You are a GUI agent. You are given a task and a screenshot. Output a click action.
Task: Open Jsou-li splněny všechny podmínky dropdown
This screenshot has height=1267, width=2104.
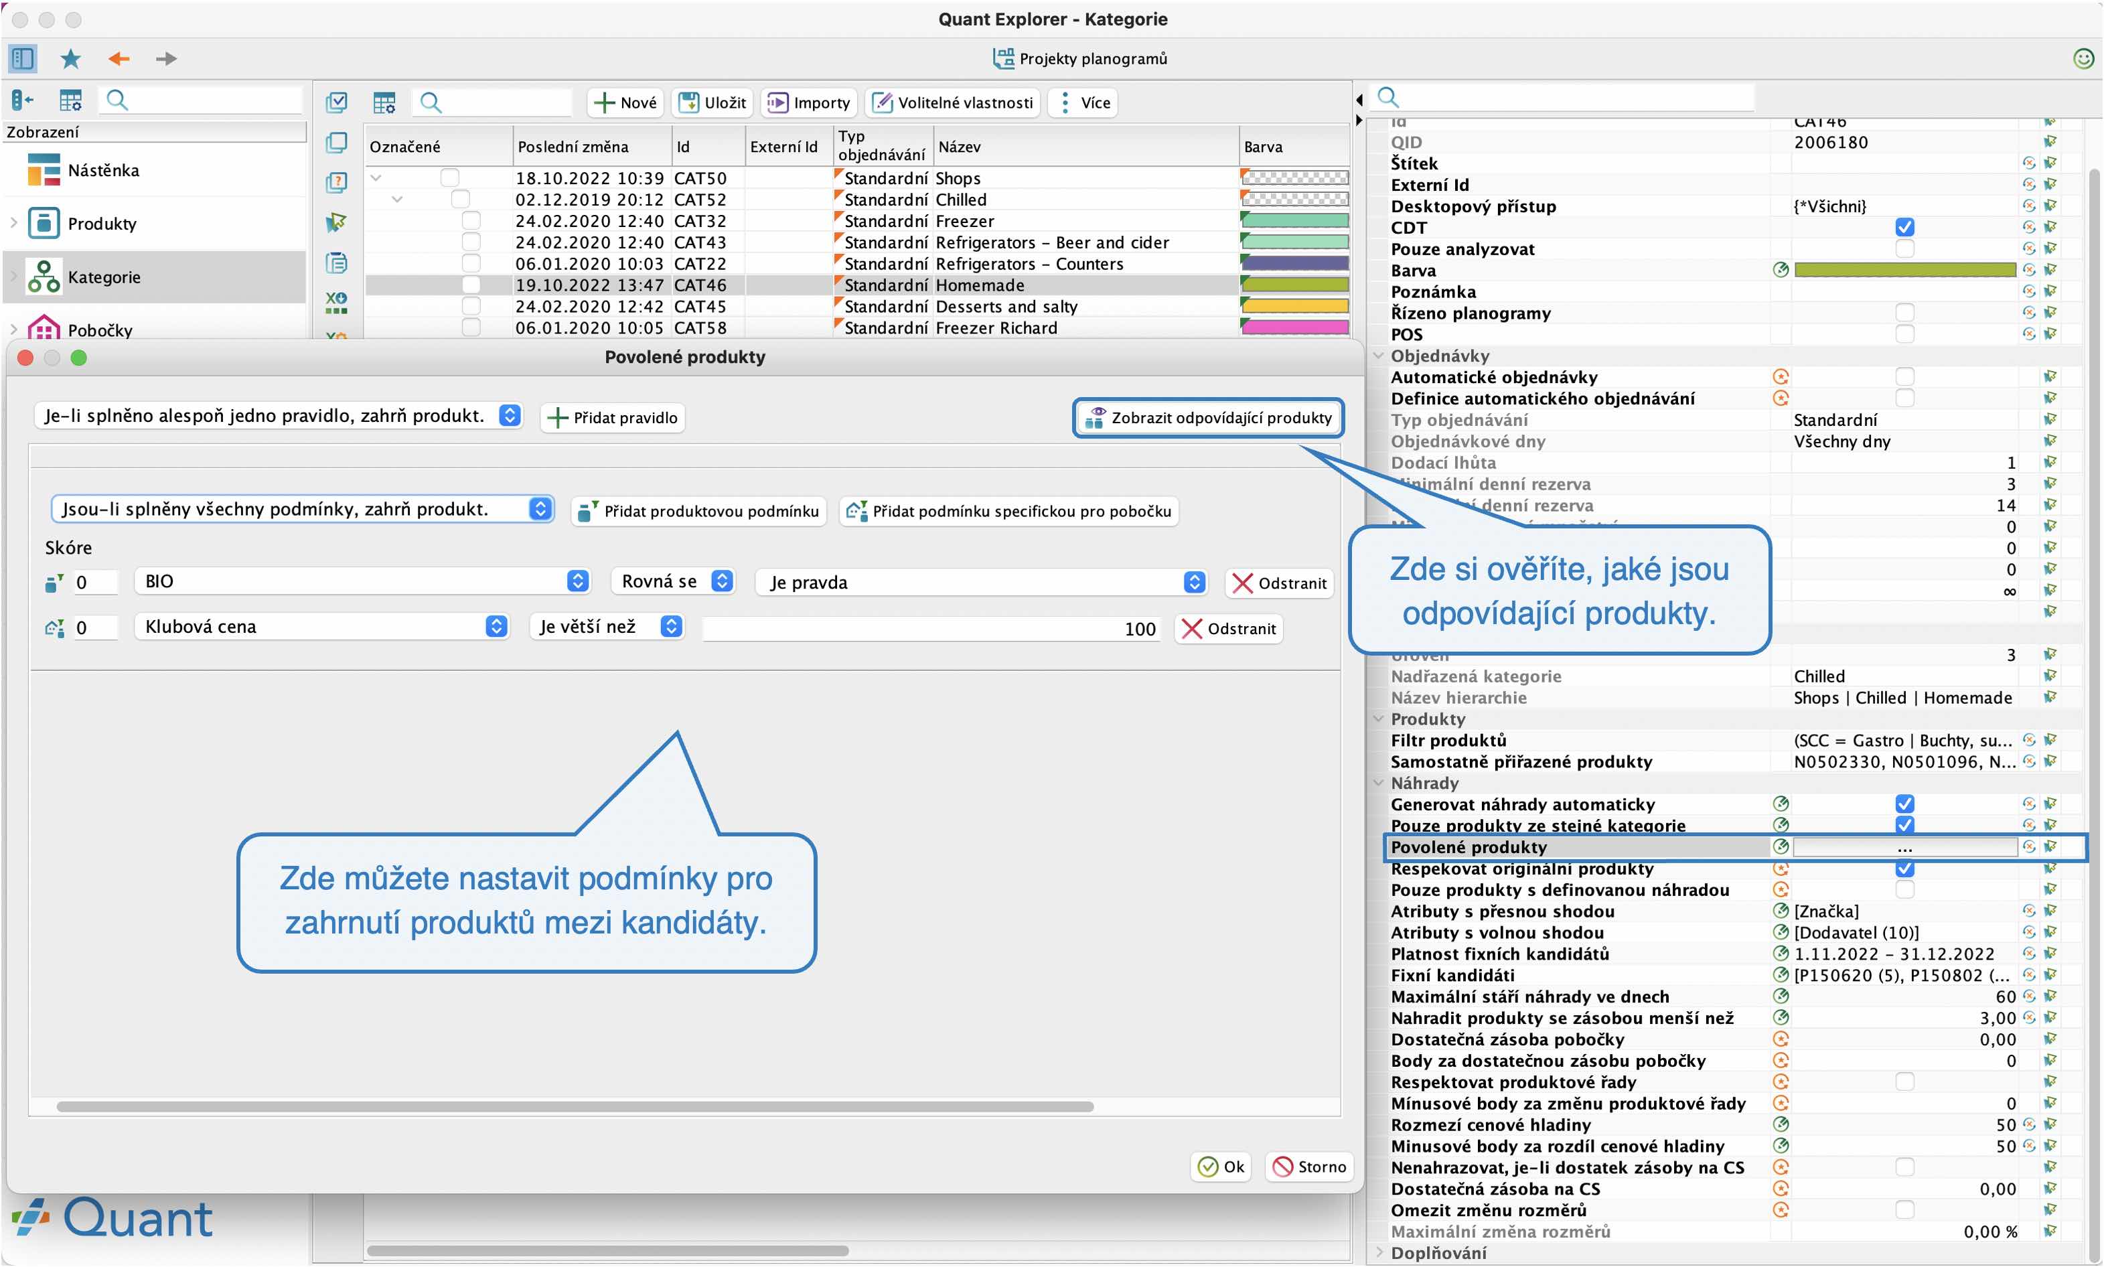tap(302, 509)
